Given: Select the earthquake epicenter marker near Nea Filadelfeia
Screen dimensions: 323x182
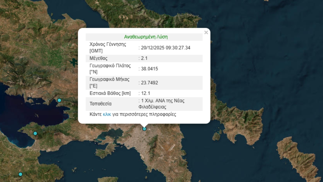Looking at the screenshot, I should click(x=144, y=129).
